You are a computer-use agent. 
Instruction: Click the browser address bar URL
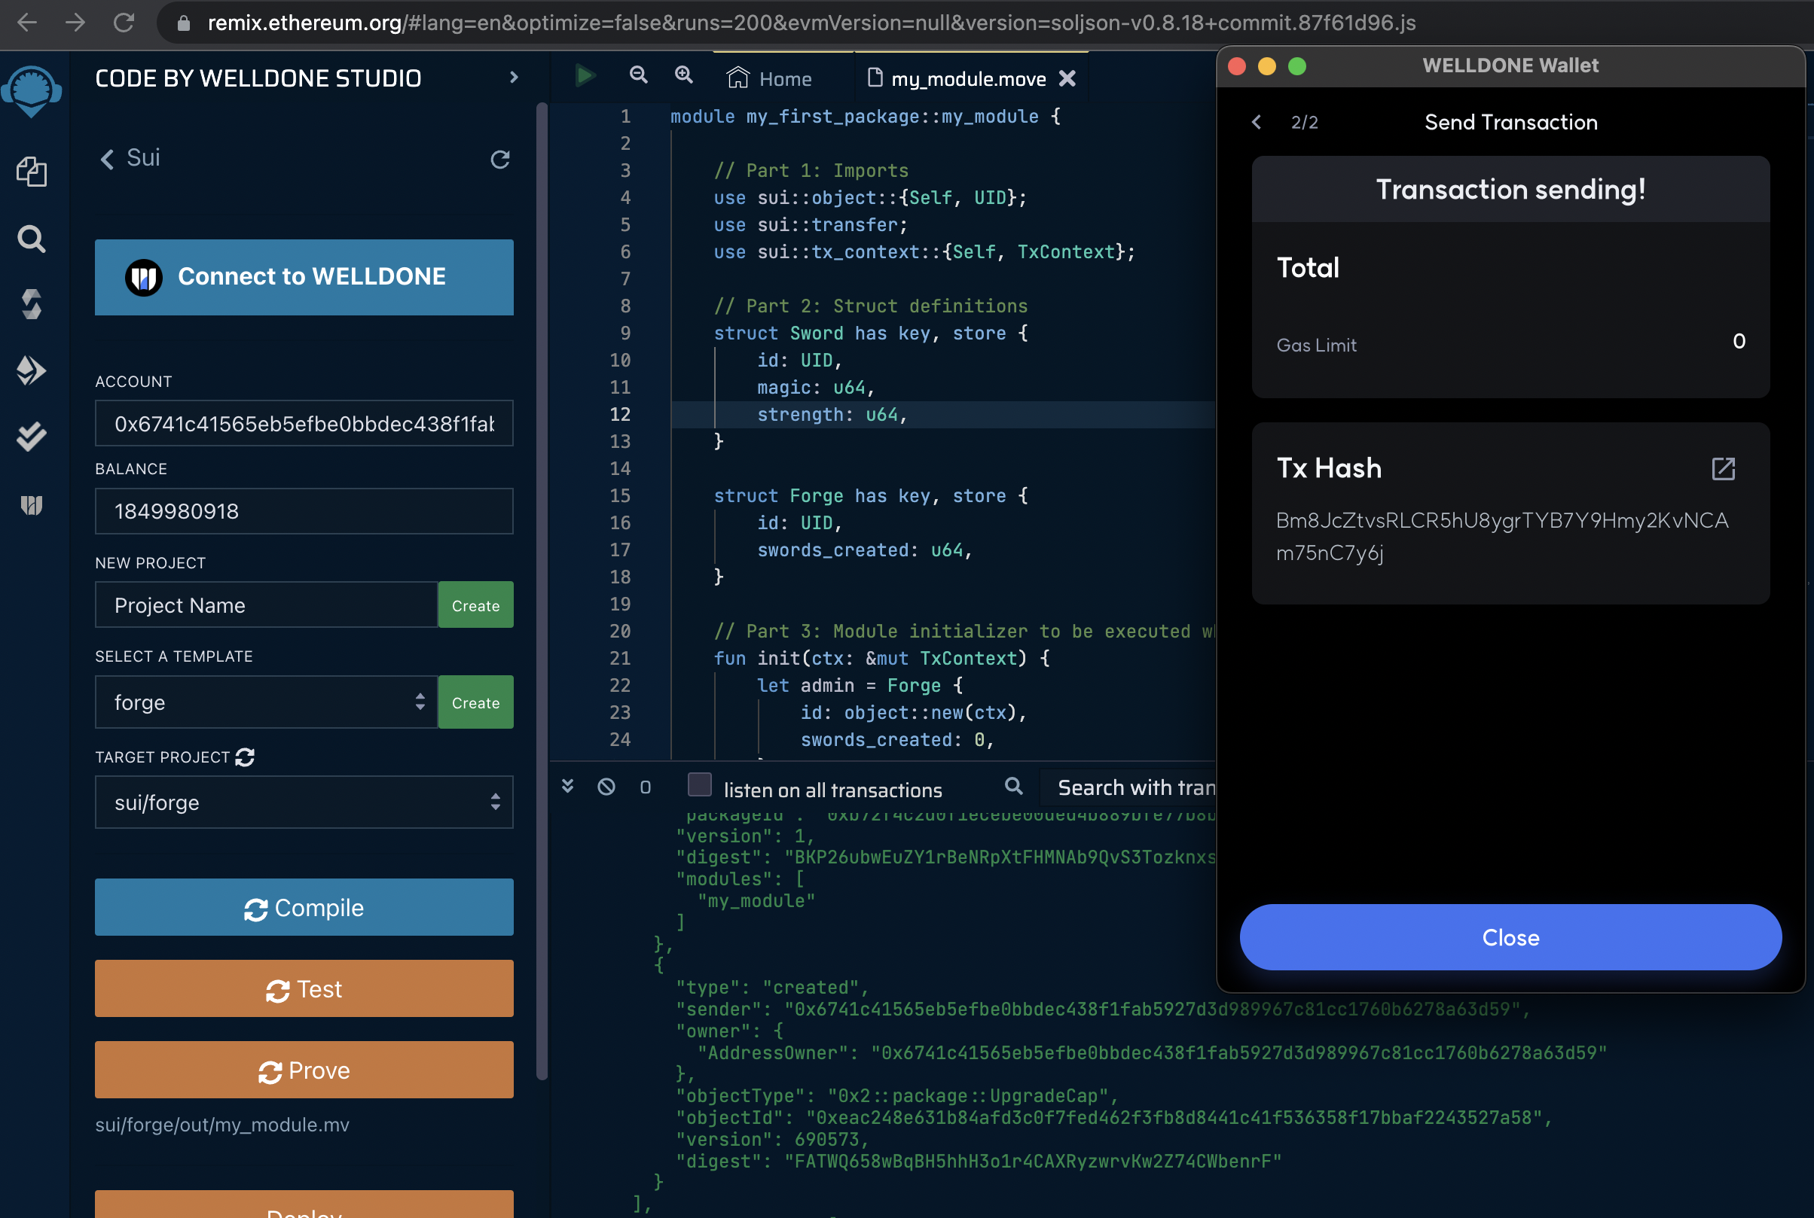click(x=811, y=23)
